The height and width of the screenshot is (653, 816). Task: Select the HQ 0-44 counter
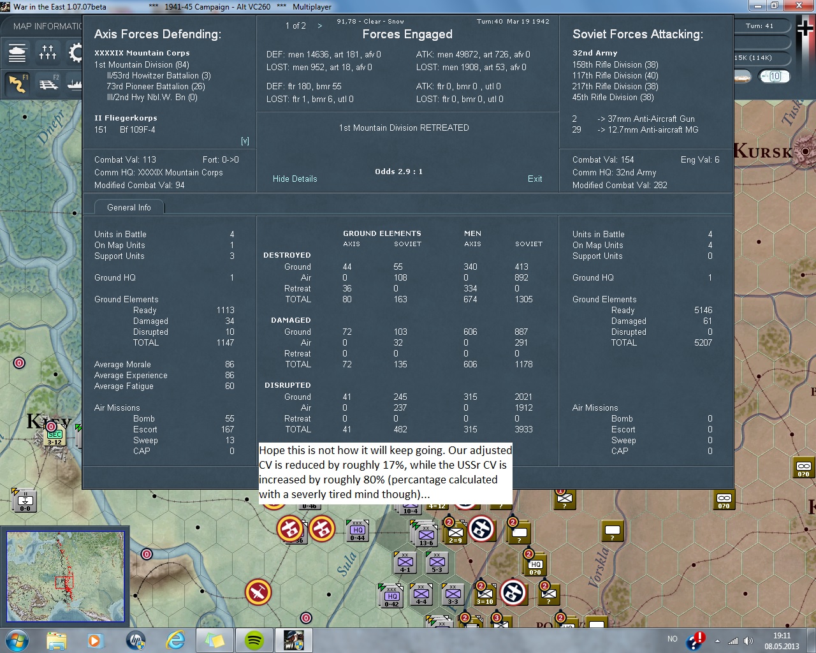(358, 531)
